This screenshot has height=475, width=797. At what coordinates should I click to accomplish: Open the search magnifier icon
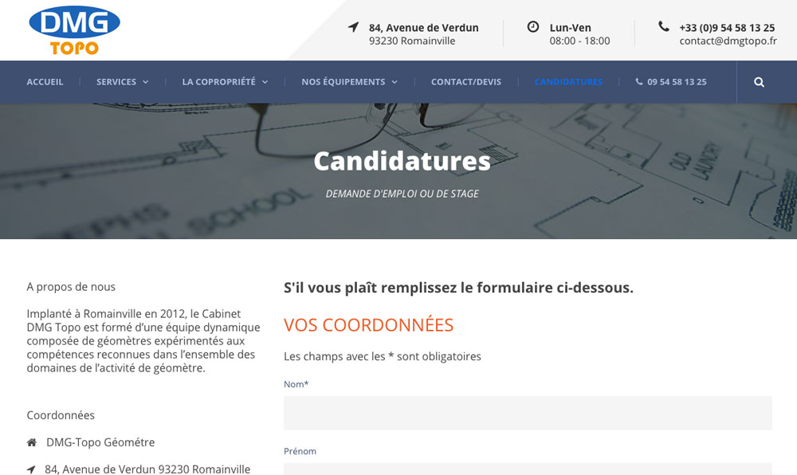pyautogui.click(x=759, y=82)
